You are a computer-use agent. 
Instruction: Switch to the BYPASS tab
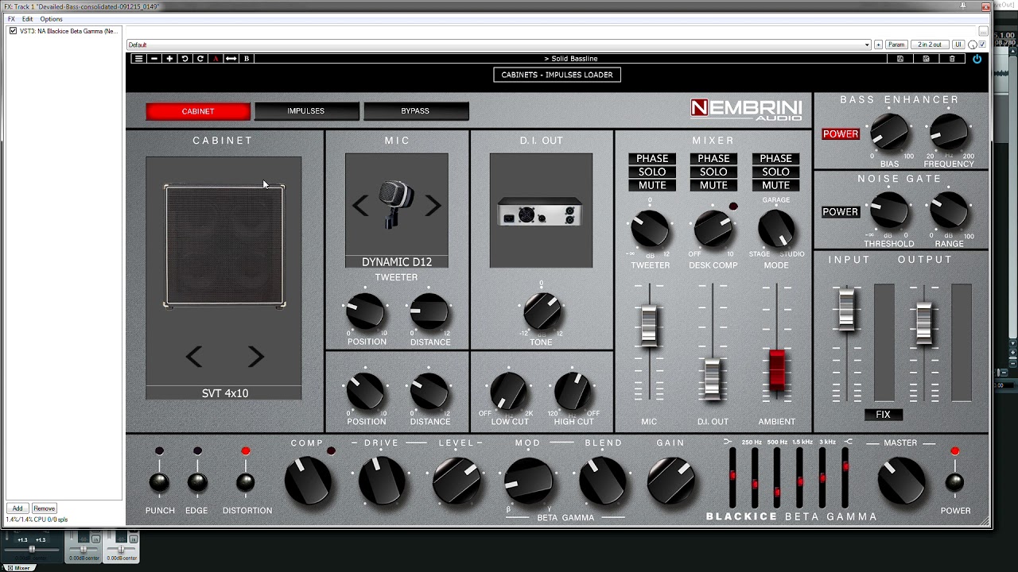click(415, 111)
